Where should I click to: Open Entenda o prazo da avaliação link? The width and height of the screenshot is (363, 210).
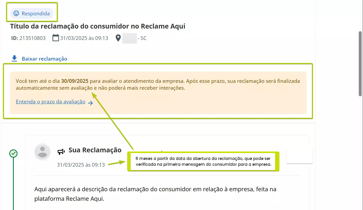pyautogui.click(x=51, y=102)
